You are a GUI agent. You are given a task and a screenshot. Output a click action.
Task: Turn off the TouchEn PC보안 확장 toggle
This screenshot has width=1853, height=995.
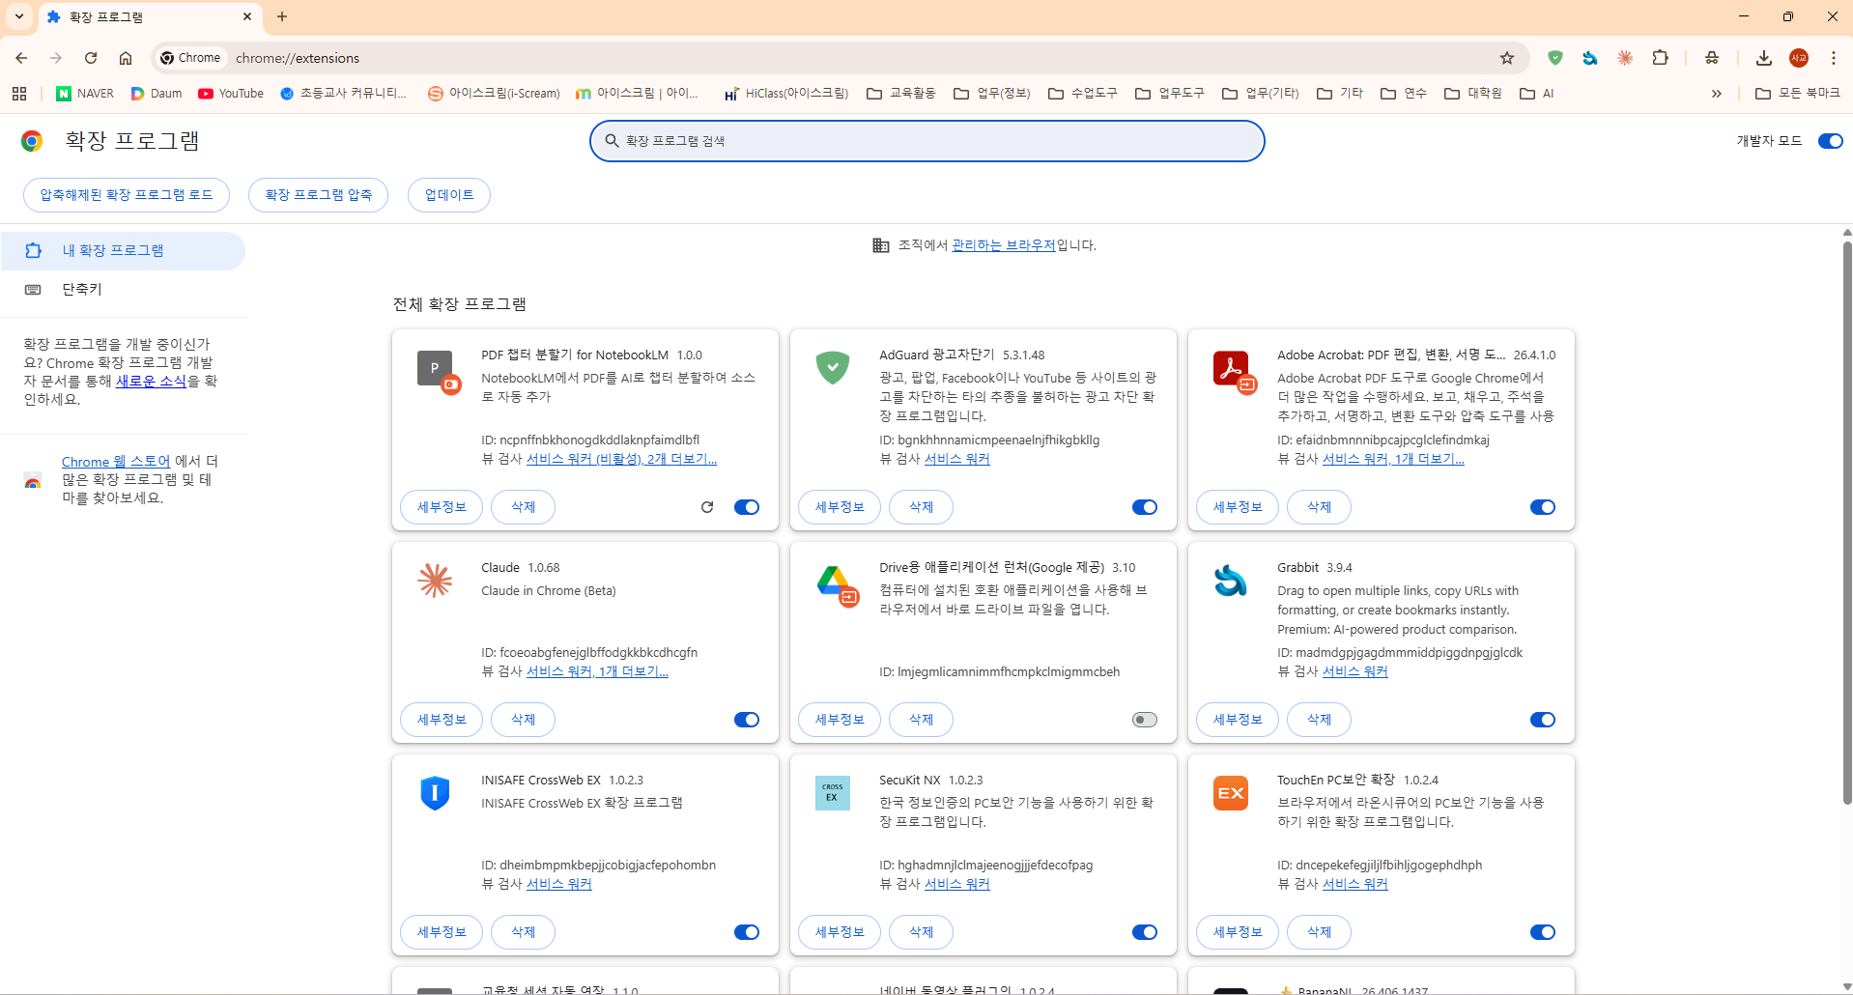[1543, 932]
